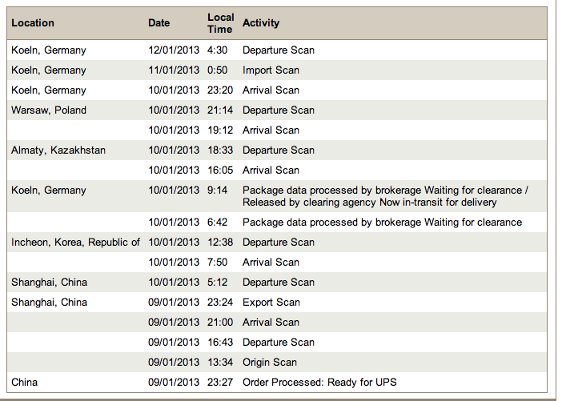Screen dimensions: 562x401
Task: Click the 4:30 local time cell
Action: pos(217,50)
